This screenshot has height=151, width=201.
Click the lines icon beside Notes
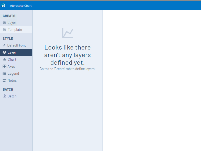point(4,81)
